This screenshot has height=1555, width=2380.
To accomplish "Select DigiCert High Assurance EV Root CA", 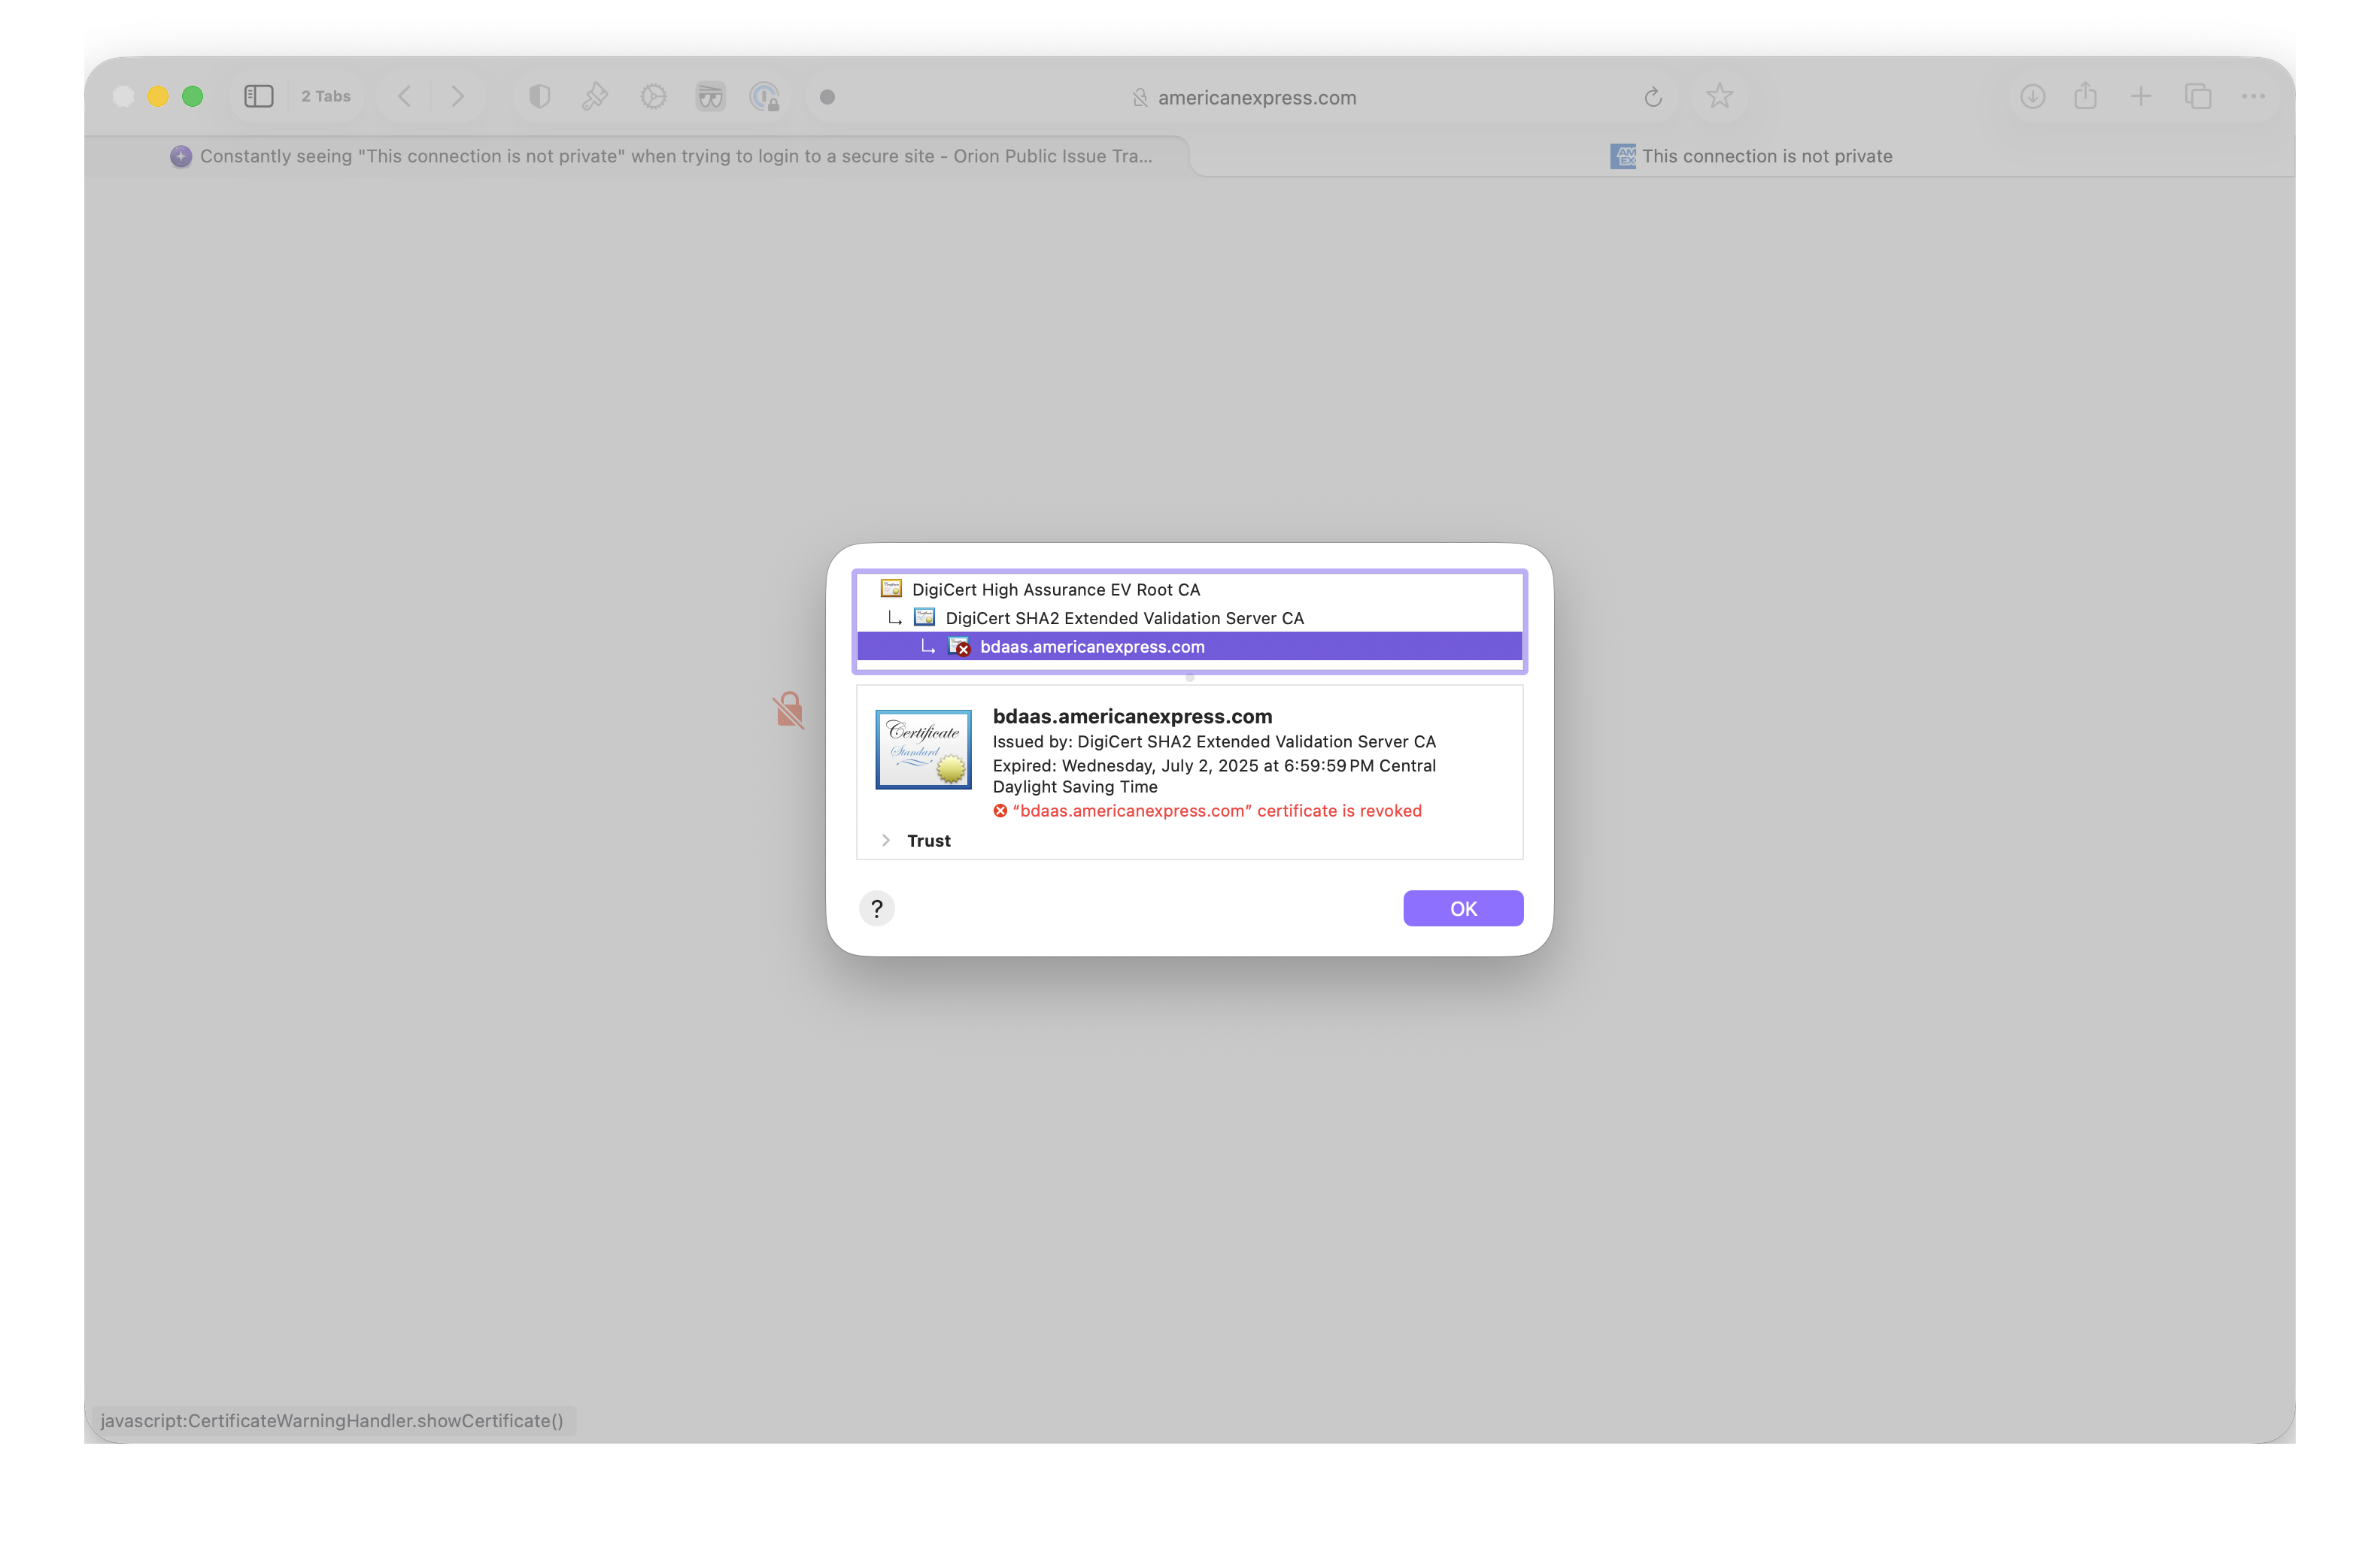I will point(1055,590).
